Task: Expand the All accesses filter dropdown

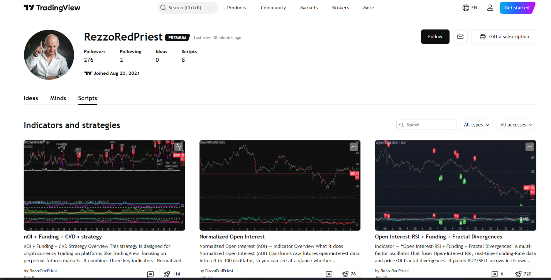Action: pyautogui.click(x=516, y=125)
